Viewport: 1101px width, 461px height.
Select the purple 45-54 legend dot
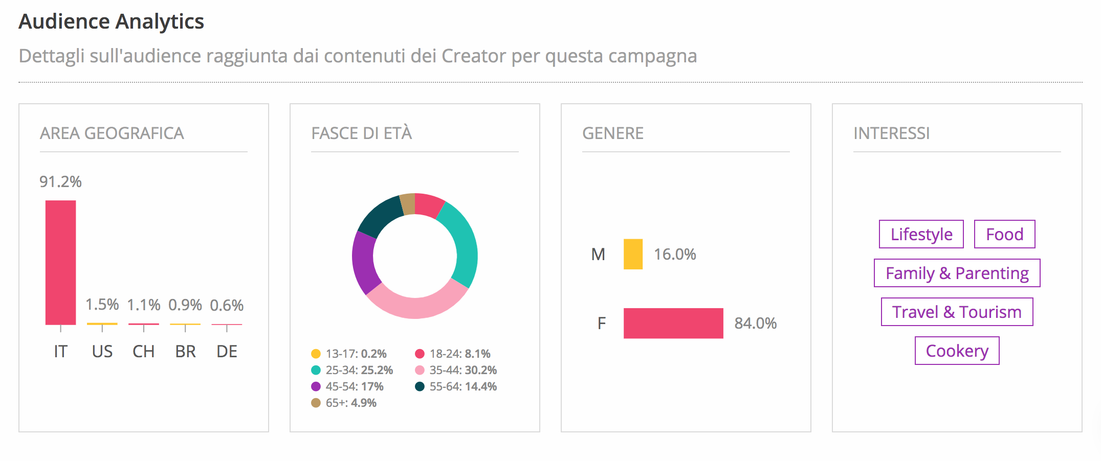click(x=316, y=386)
